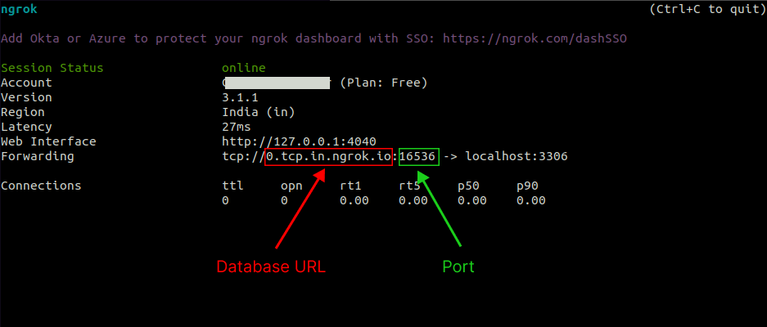Viewport: 767px width, 327px height.
Task: Click the "(Plan: Free)" text
Action: 384,83
